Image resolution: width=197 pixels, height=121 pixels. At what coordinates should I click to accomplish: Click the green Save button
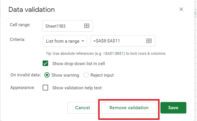[x=173, y=108]
